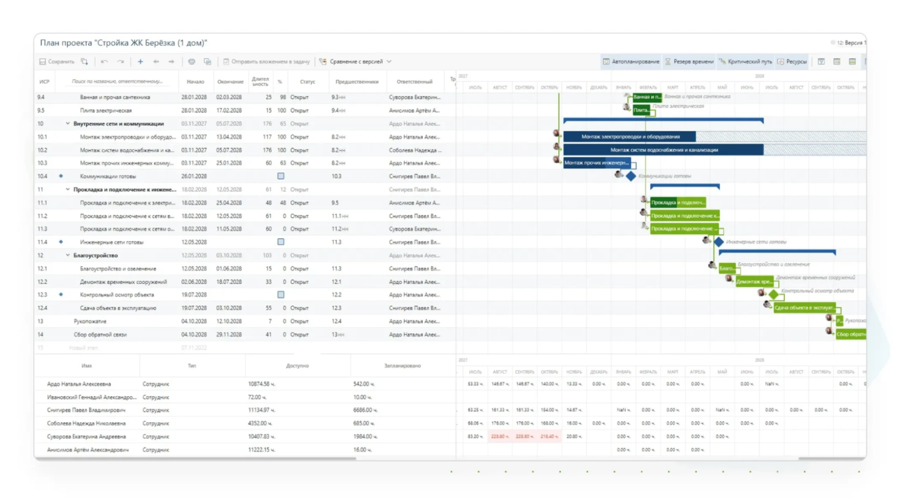Screen dimensions: 905x500
Task: Collapse the Благоустройство task group
Action: point(68,256)
